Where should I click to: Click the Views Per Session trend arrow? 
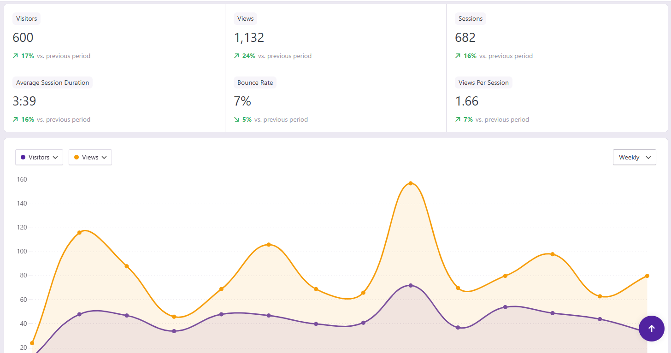click(x=458, y=119)
